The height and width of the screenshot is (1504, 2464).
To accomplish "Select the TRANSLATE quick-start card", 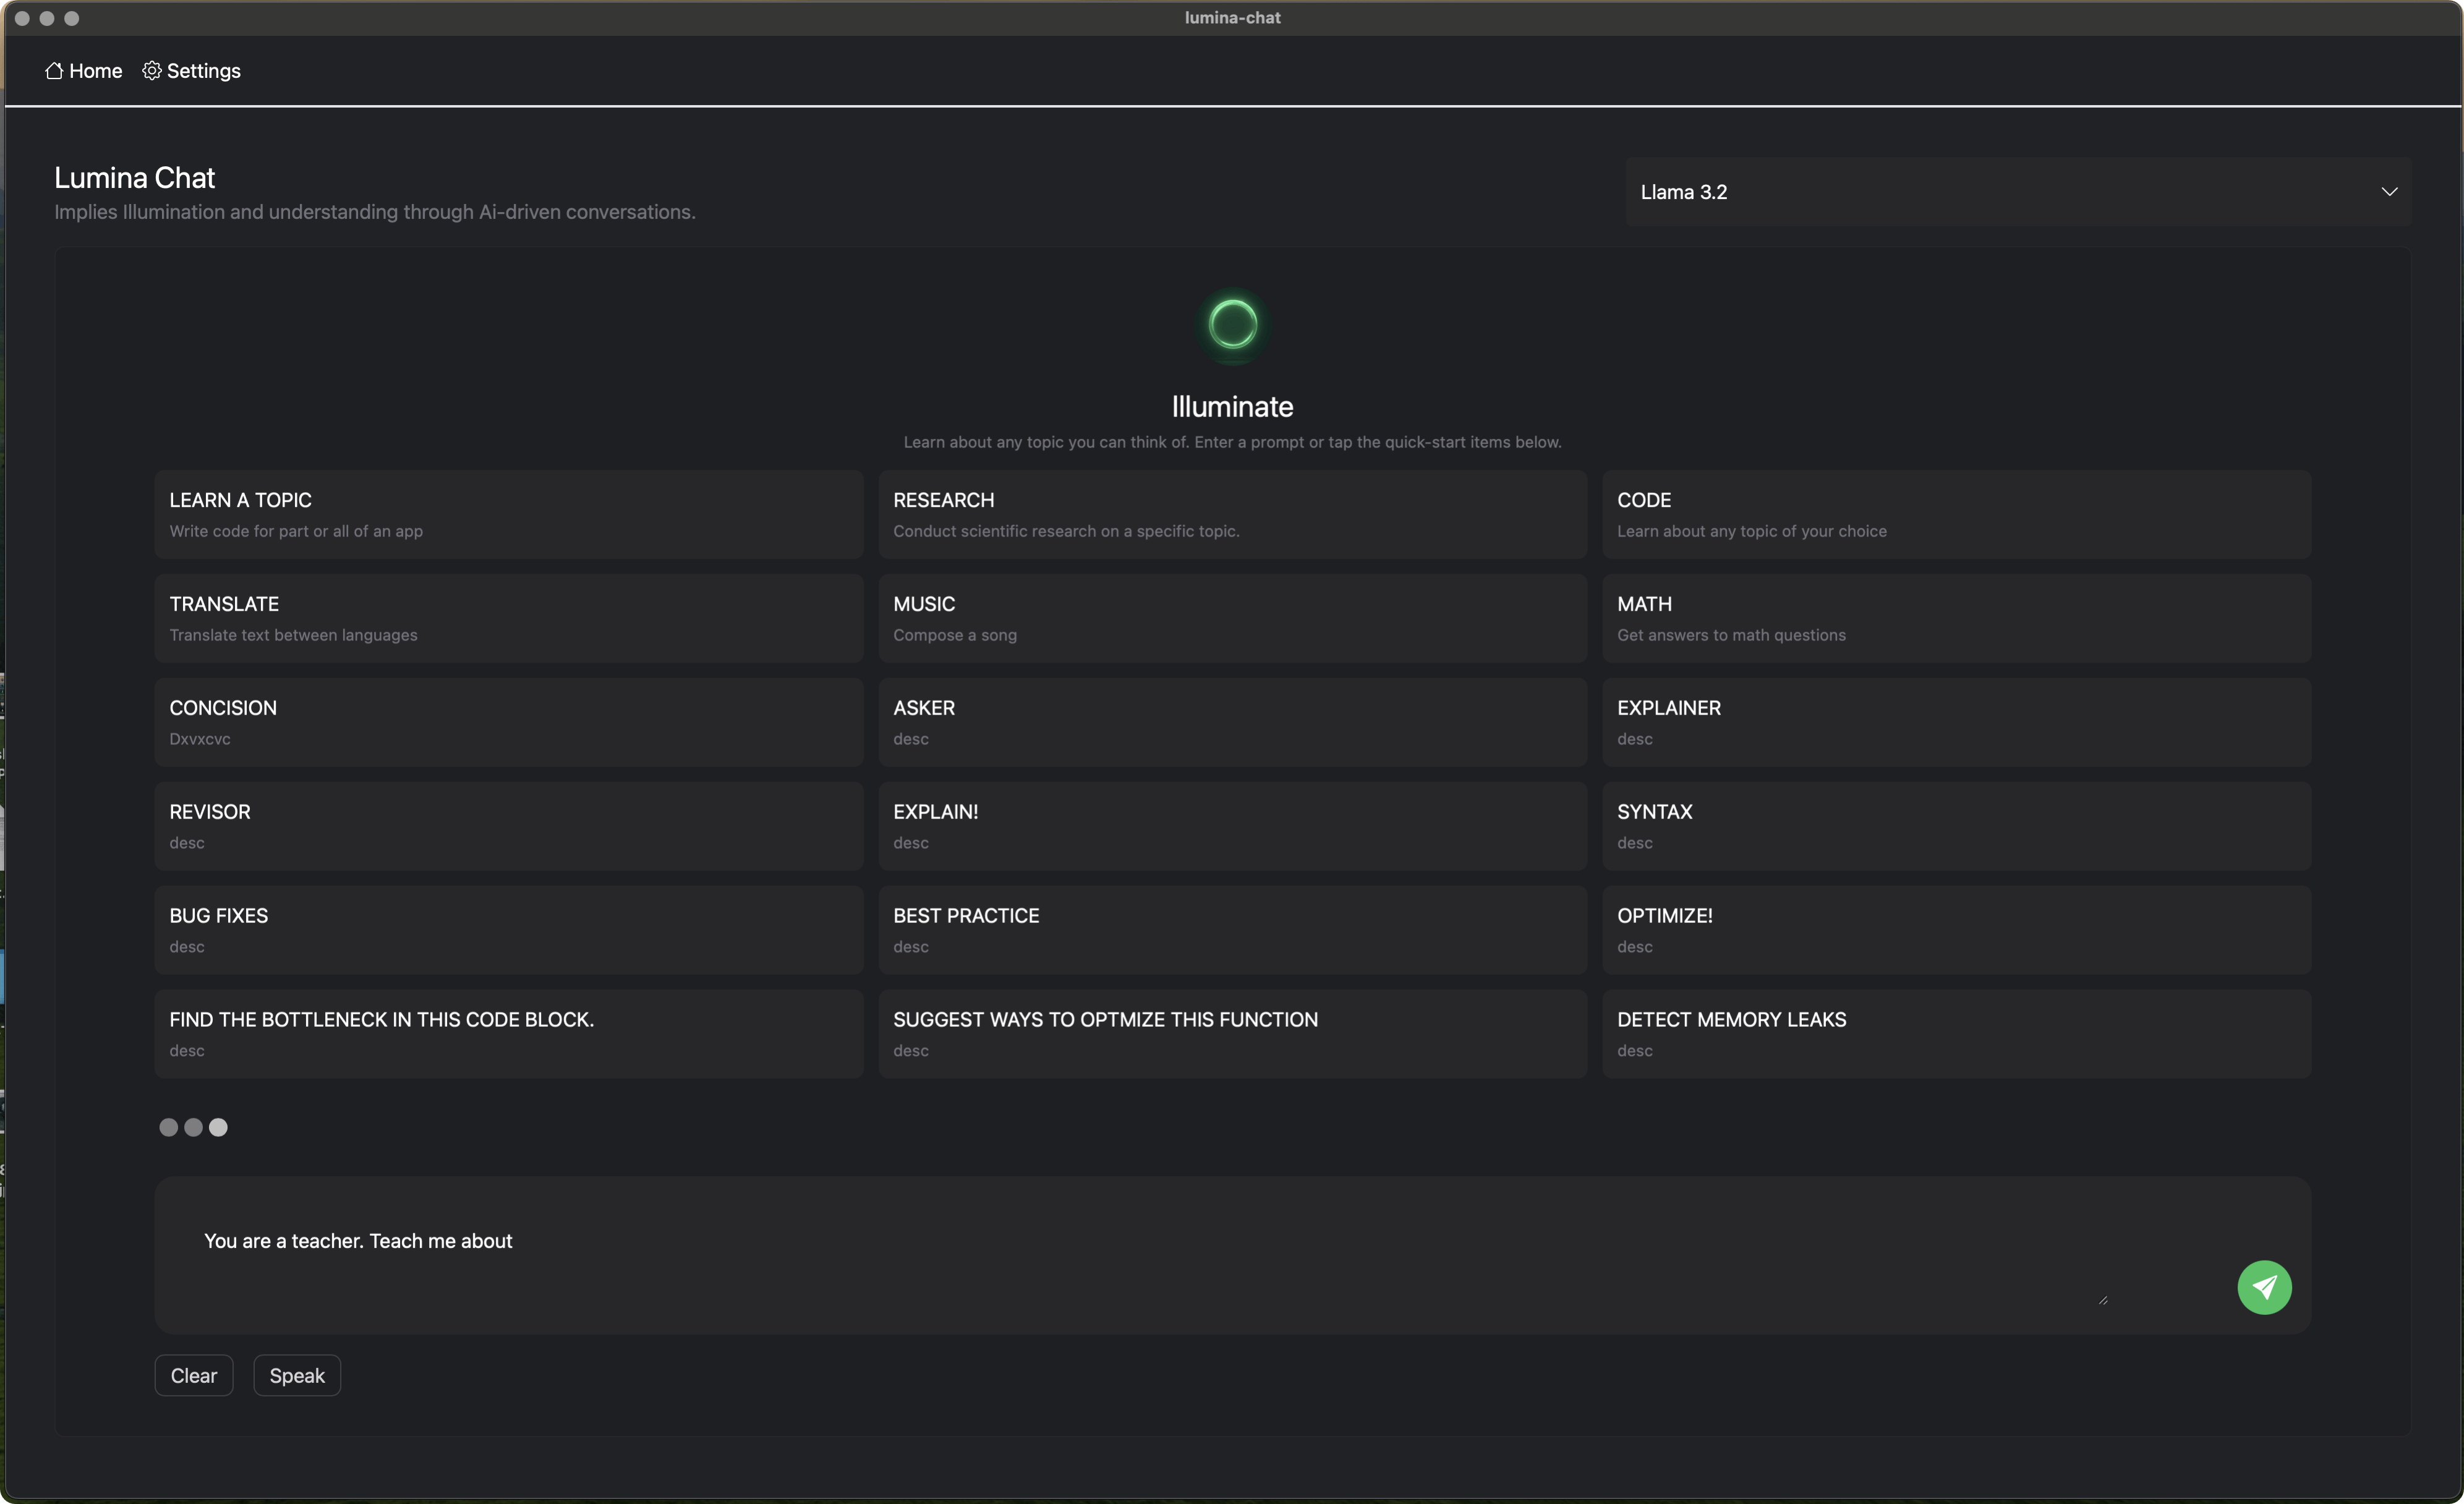I will (509, 618).
